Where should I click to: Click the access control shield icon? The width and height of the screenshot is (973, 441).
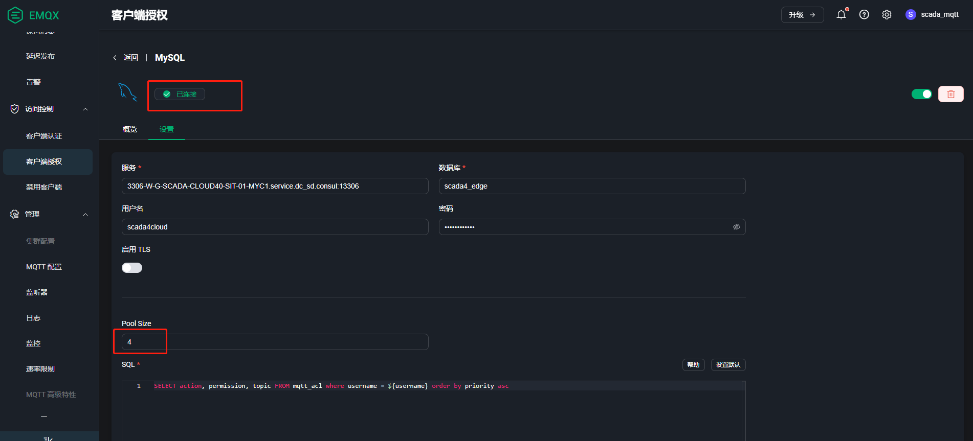tap(14, 109)
